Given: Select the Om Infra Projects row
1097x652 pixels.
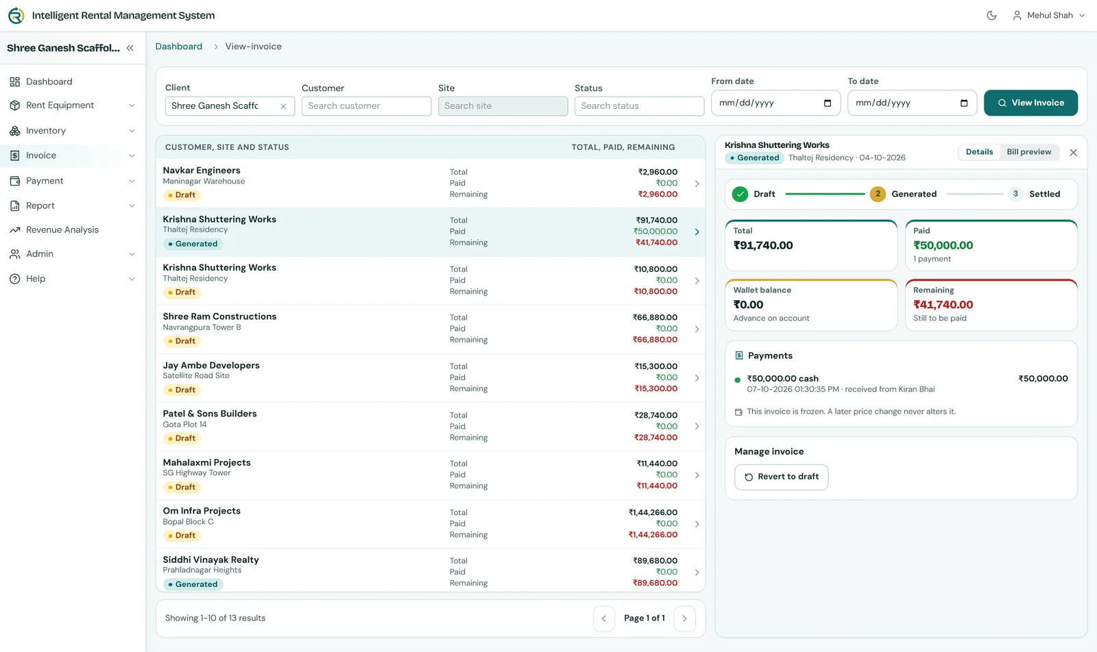Looking at the screenshot, I should (x=431, y=524).
